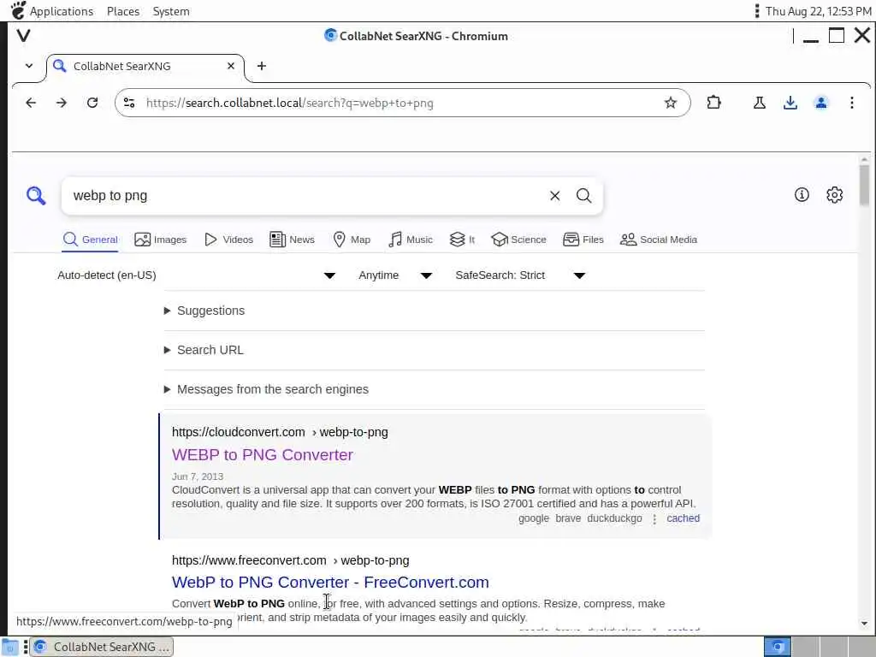Click the scrollbar down arrow
Screen dimensions: 876x657
coord(864,624)
